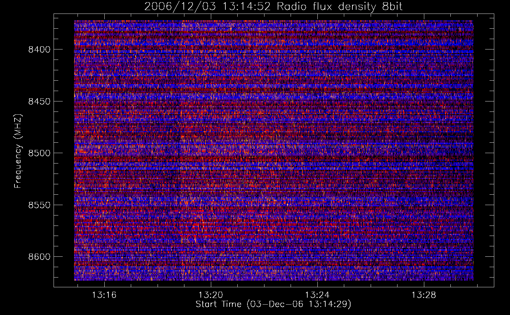Click the 13:24 time tick label
510x315 pixels.
317,295
